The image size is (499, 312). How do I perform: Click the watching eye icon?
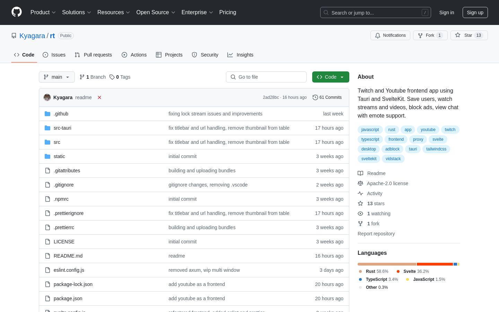tap(360, 214)
